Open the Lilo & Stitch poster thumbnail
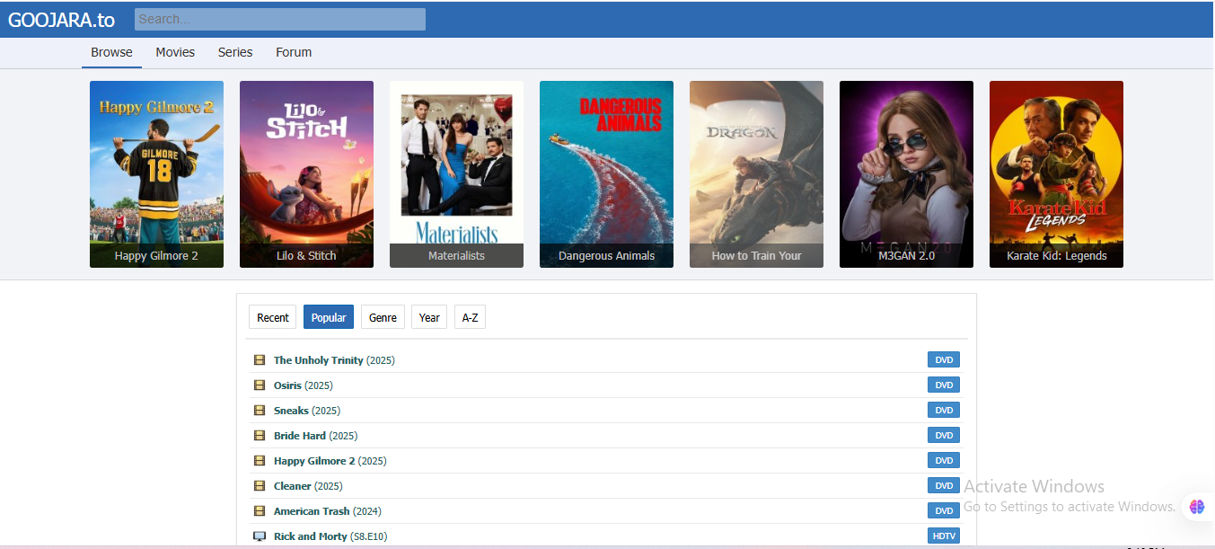 (306, 173)
